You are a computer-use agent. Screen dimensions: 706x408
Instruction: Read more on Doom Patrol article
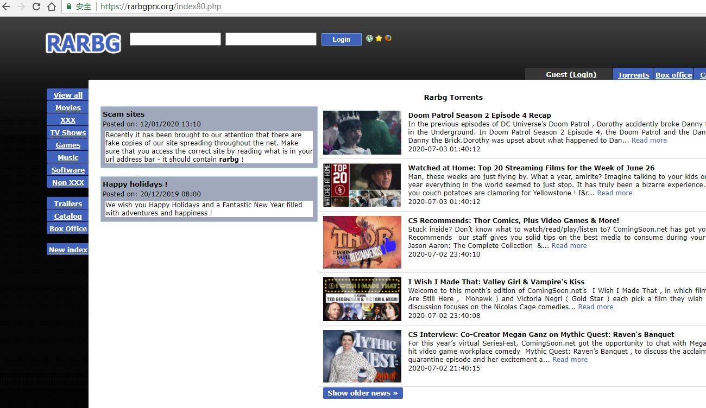pos(649,140)
